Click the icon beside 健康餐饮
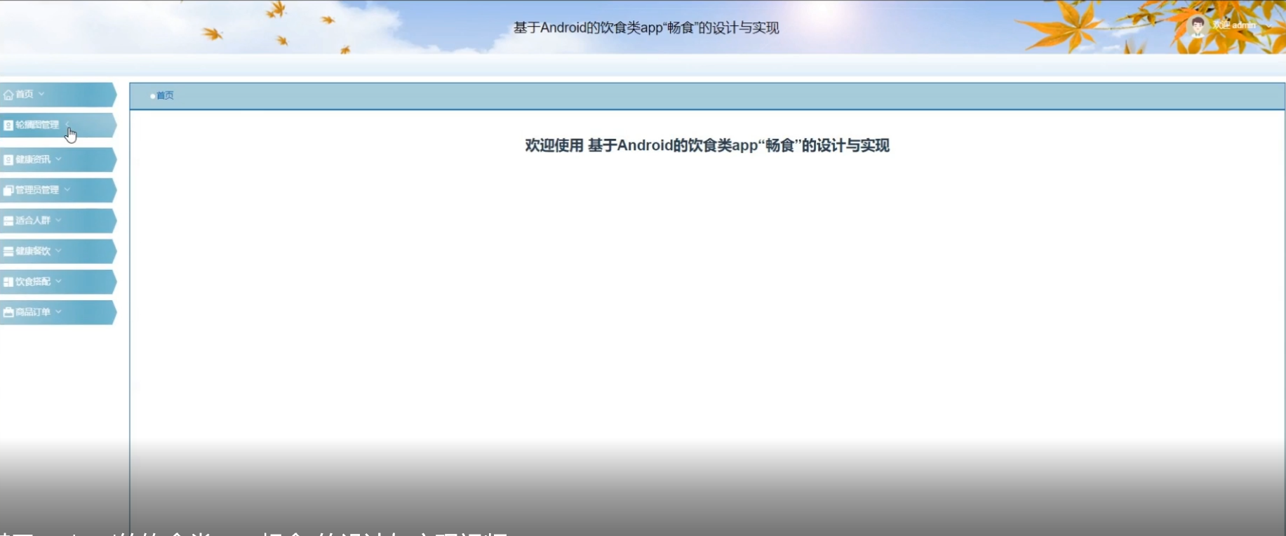 8,251
